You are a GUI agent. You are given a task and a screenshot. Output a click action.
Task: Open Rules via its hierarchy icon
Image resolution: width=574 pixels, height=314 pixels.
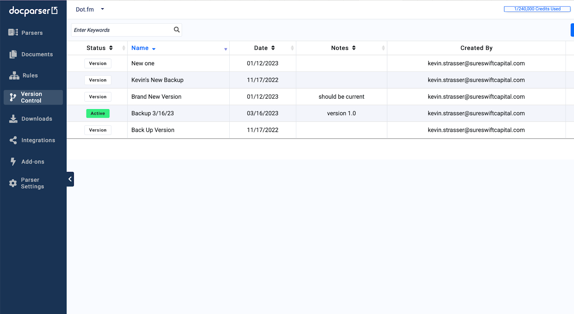pyautogui.click(x=14, y=75)
